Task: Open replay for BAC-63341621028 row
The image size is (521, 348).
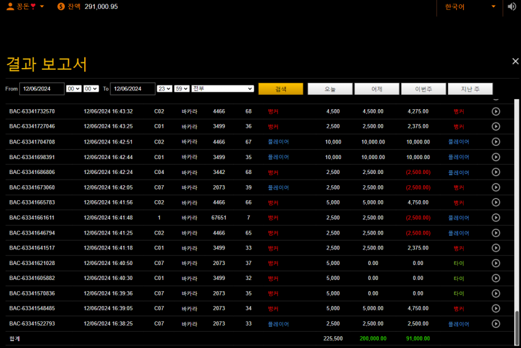Action: (496, 263)
